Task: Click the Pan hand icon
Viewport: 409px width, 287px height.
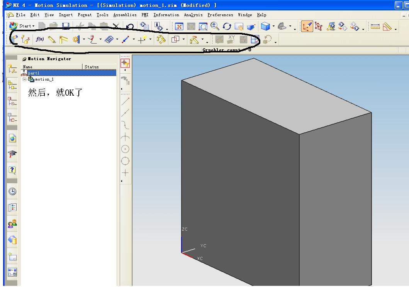Action: pyautogui.click(x=239, y=26)
